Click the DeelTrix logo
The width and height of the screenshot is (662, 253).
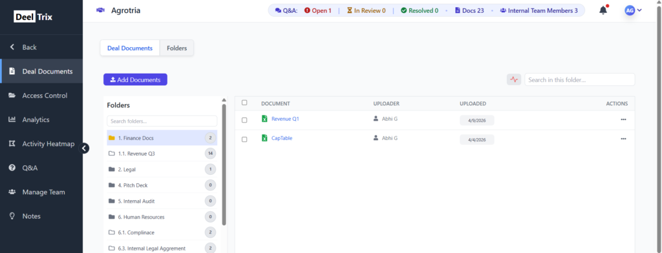pyautogui.click(x=34, y=17)
